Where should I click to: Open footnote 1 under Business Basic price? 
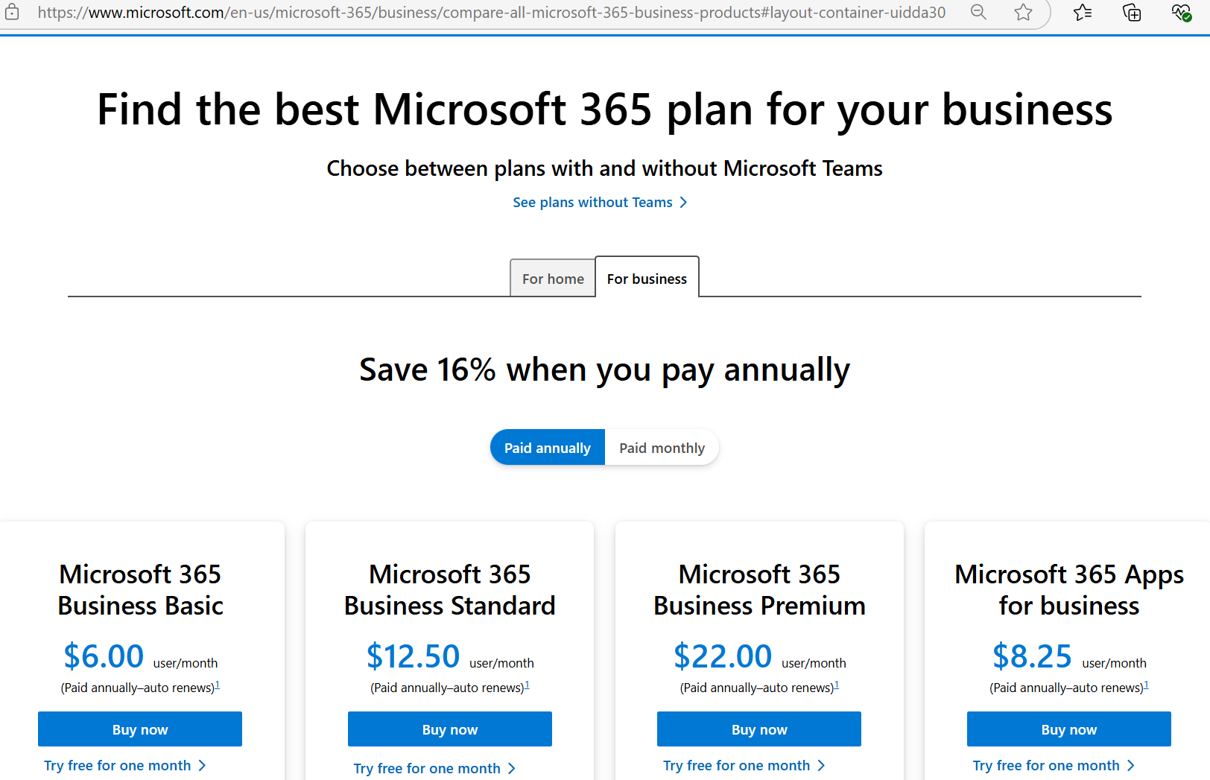click(x=218, y=685)
